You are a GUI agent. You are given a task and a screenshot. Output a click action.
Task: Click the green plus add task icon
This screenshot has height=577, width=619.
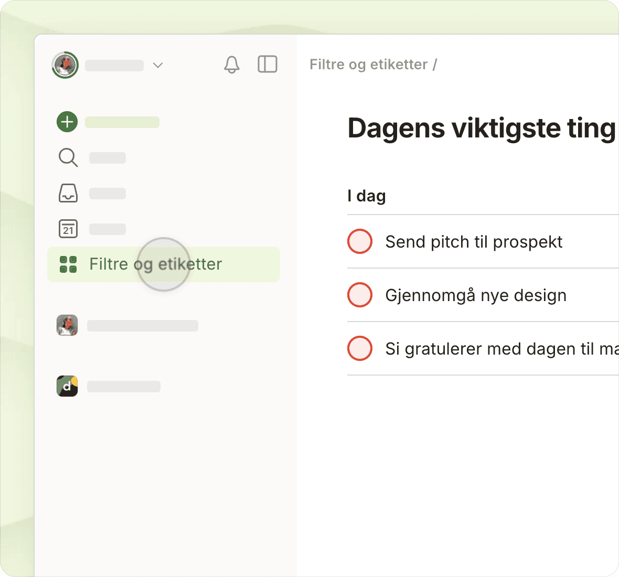[67, 122]
